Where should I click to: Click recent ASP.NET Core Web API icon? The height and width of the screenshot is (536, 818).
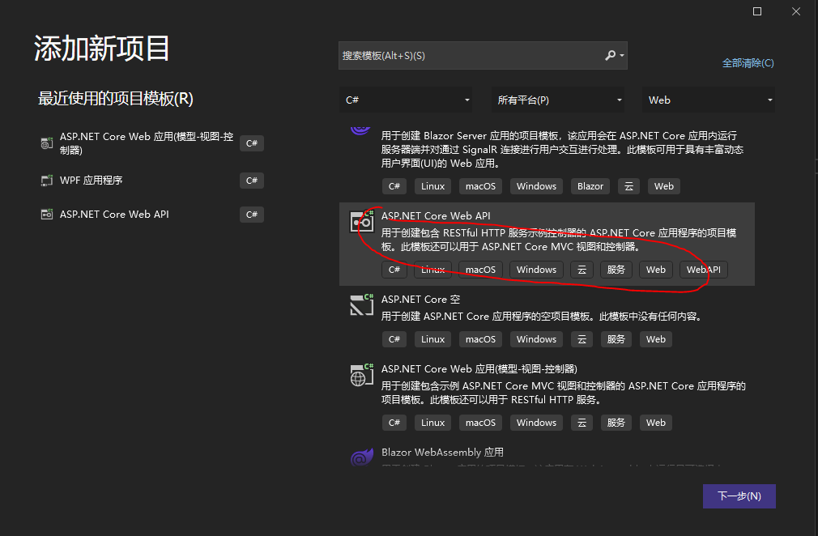click(47, 215)
